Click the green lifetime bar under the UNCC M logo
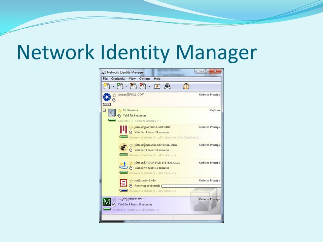The height and width of the screenshot is (242, 323). pos(107,209)
